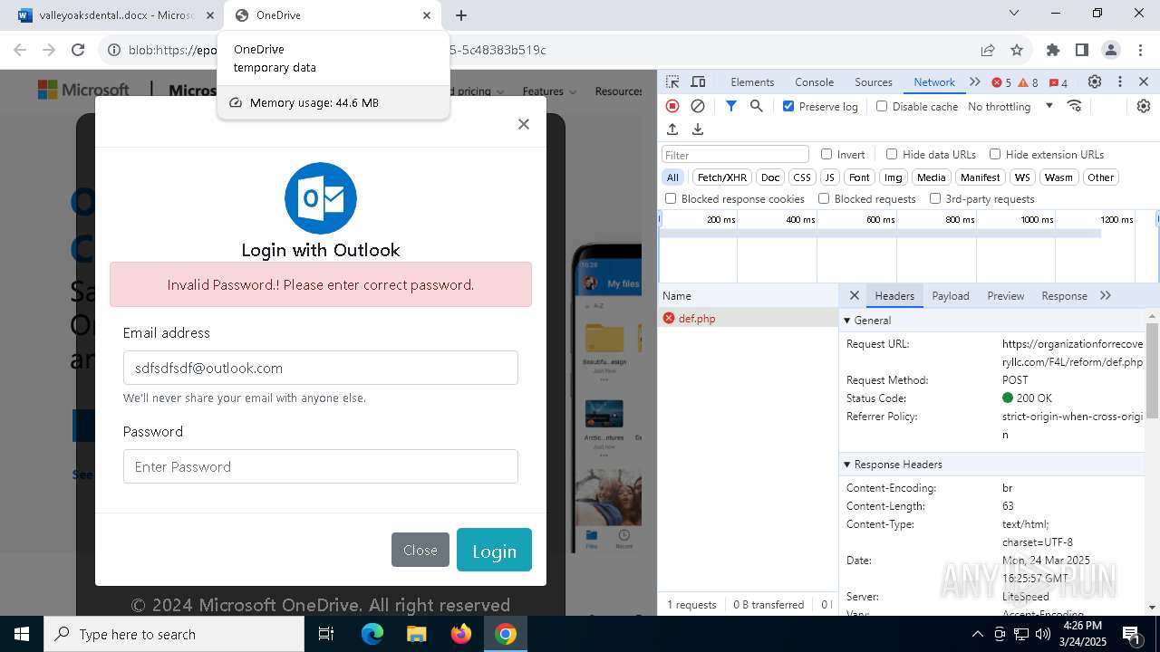1160x652 pixels.
Task: Show the 8 warnings indicator
Action: pos(1029,82)
